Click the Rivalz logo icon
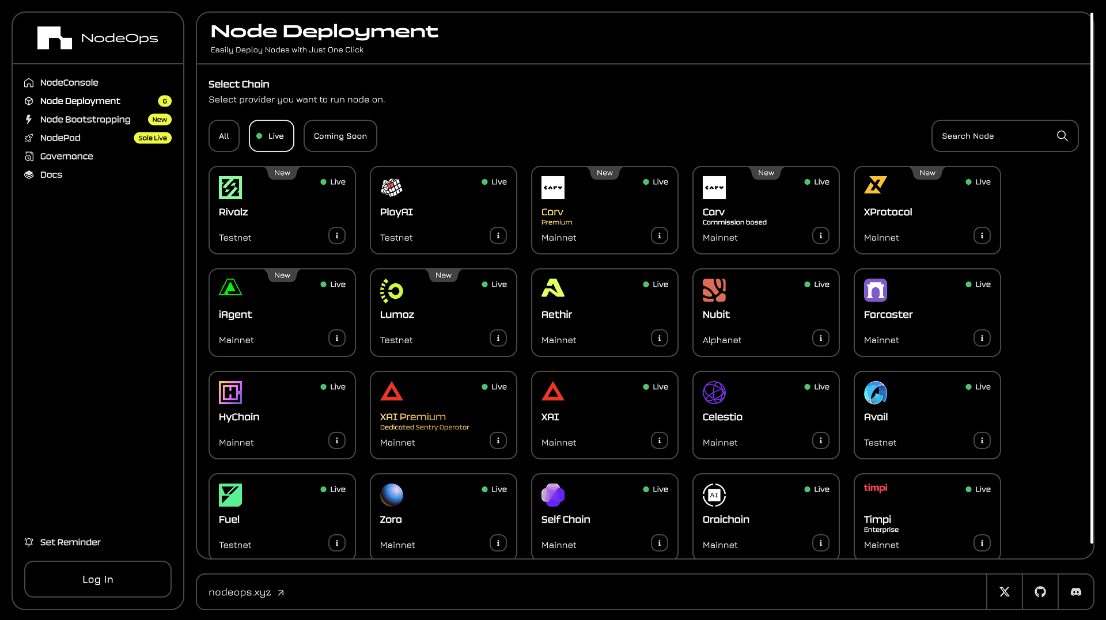Image resolution: width=1106 pixels, height=620 pixels. (x=230, y=188)
